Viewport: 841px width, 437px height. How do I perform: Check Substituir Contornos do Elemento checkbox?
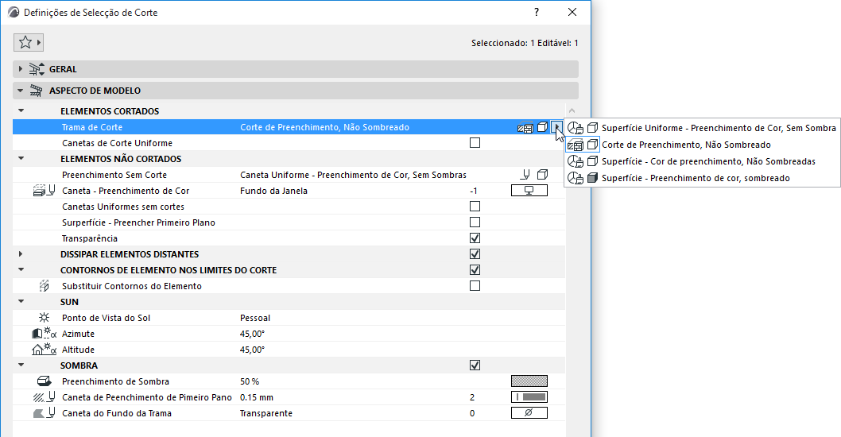[475, 286]
